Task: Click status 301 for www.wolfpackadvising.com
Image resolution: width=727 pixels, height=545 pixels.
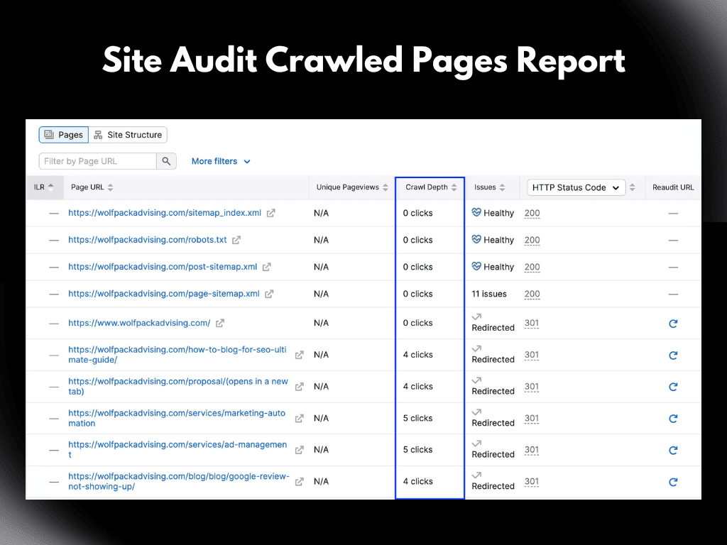Action: click(x=532, y=323)
